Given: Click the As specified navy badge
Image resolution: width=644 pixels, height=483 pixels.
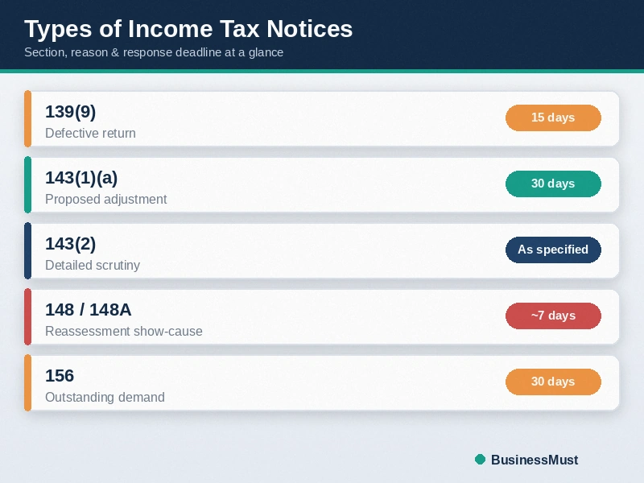Looking at the screenshot, I should click(x=553, y=250).
